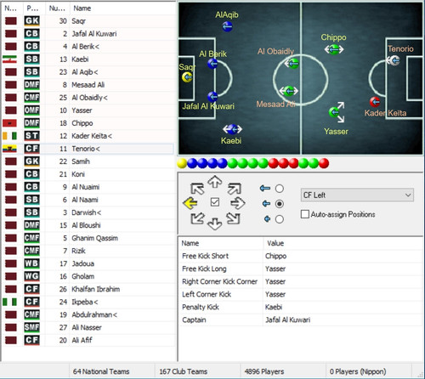Image resolution: width=425 pixels, height=379 pixels.
Task: Click 167 Club Teams in status bar
Action: [183, 371]
